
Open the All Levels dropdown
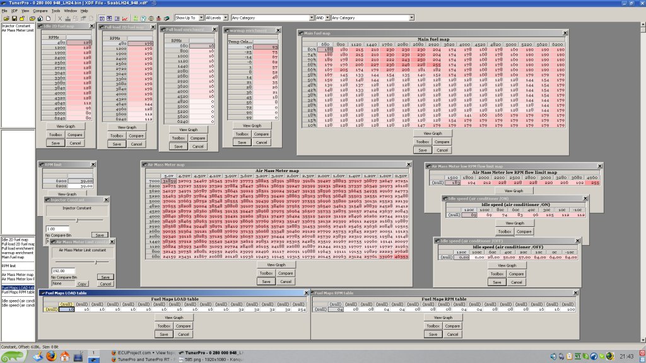point(216,18)
